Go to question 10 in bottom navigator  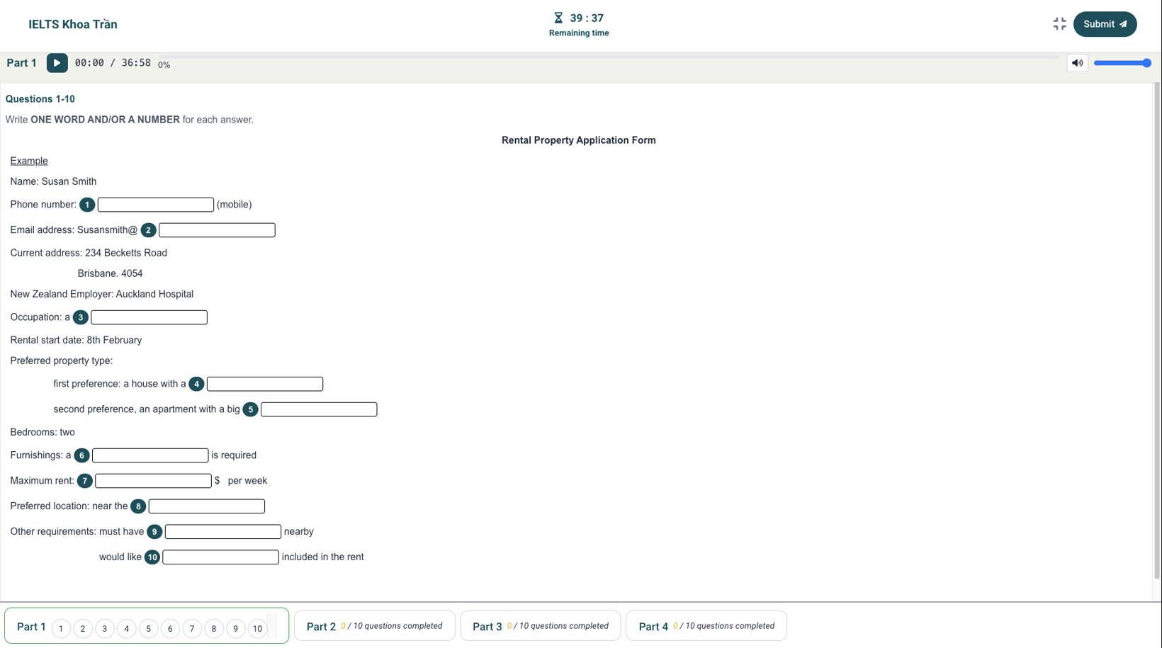[x=257, y=629]
